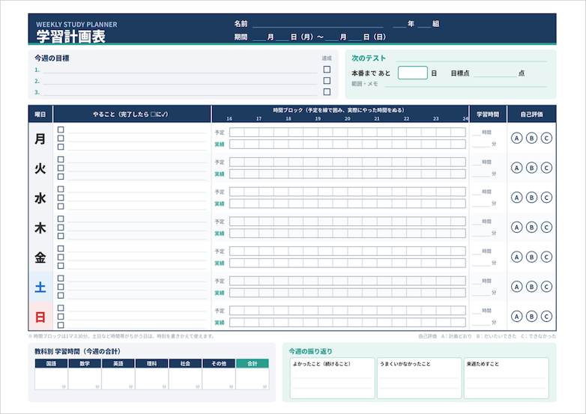Image resolution: width=586 pixels, height=414 pixels.
Task: Click the 月 day label
Action: point(40,138)
